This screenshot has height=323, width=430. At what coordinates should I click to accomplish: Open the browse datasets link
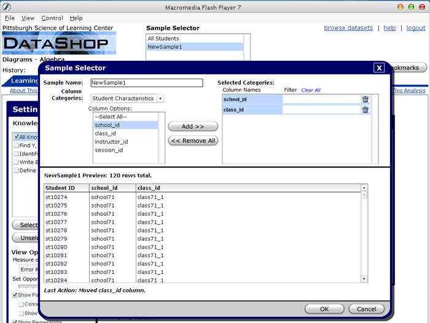pos(348,28)
